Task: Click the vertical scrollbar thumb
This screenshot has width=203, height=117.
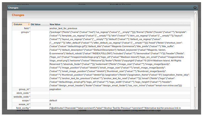Action: [x=195, y=50]
